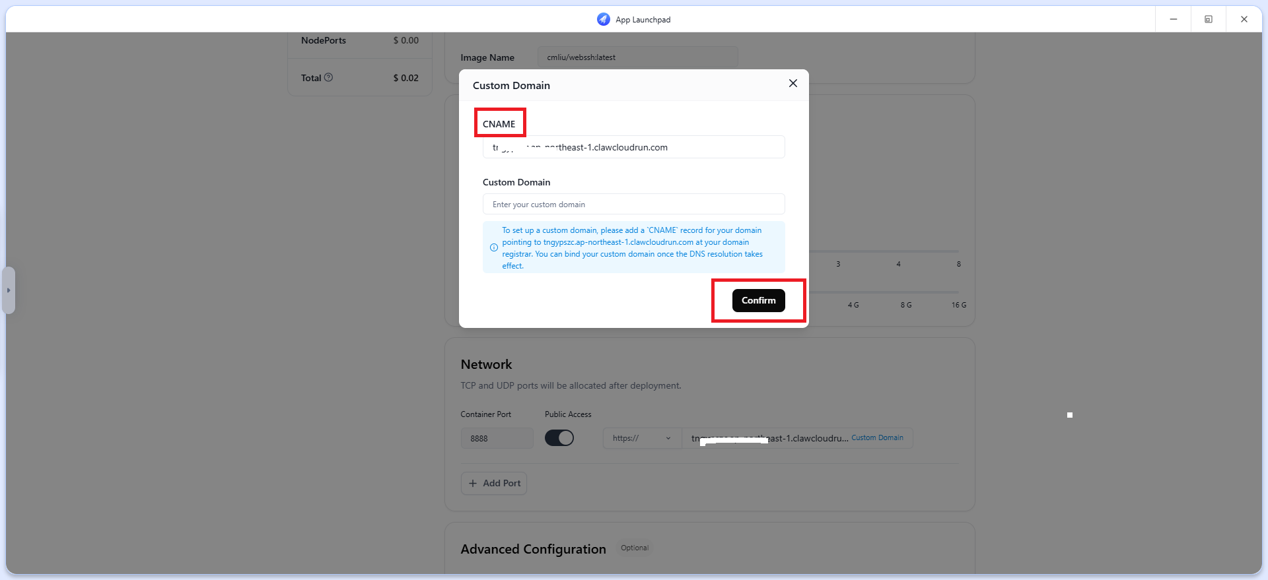Click the Total help question icon

click(328, 77)
